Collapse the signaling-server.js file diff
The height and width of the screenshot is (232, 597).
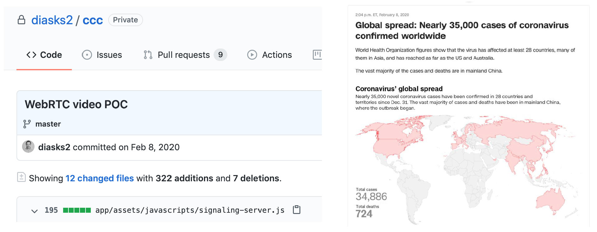35,211
